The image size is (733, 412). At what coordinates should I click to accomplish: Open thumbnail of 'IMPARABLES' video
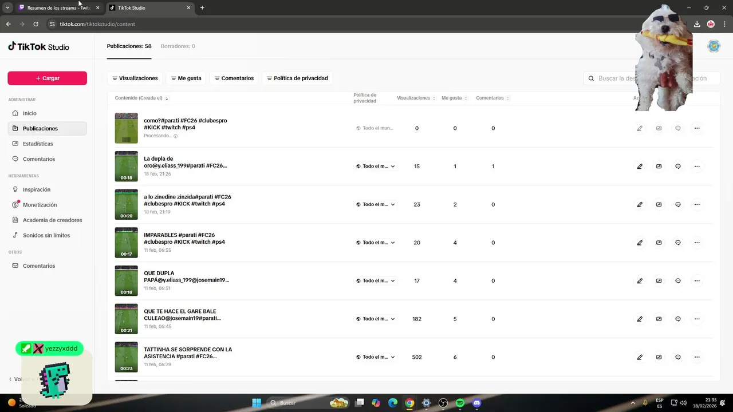(x=126, y=243)
